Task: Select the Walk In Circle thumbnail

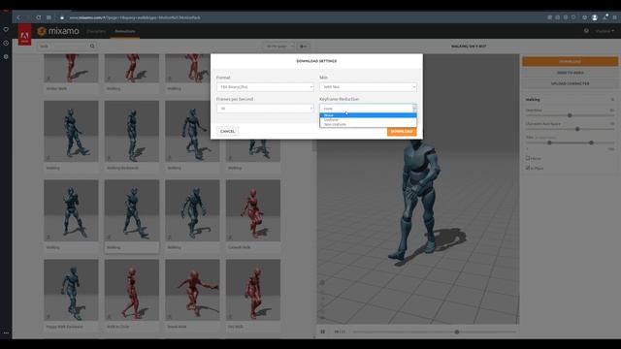Action: [x=132, y=290]
